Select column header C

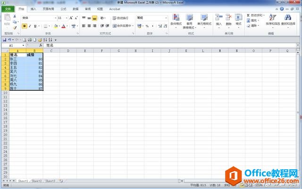[51, 51]
